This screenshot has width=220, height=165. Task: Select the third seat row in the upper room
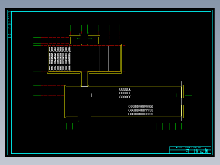click(x=60, y=68)
